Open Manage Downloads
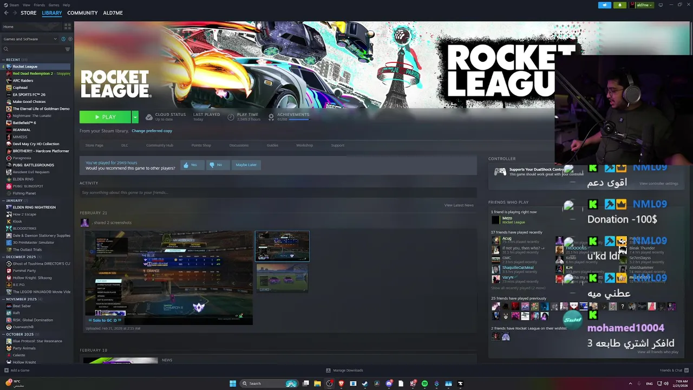Viewport: 693px width, 390px height. click(345, 370)
